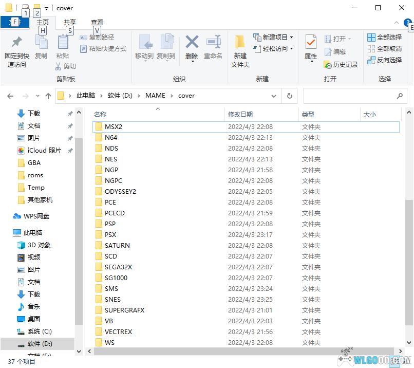This screenshot has height=368, width=414.
Task: Click the MAME breadcrumb in address bar
Action: (x=155, y=96)
